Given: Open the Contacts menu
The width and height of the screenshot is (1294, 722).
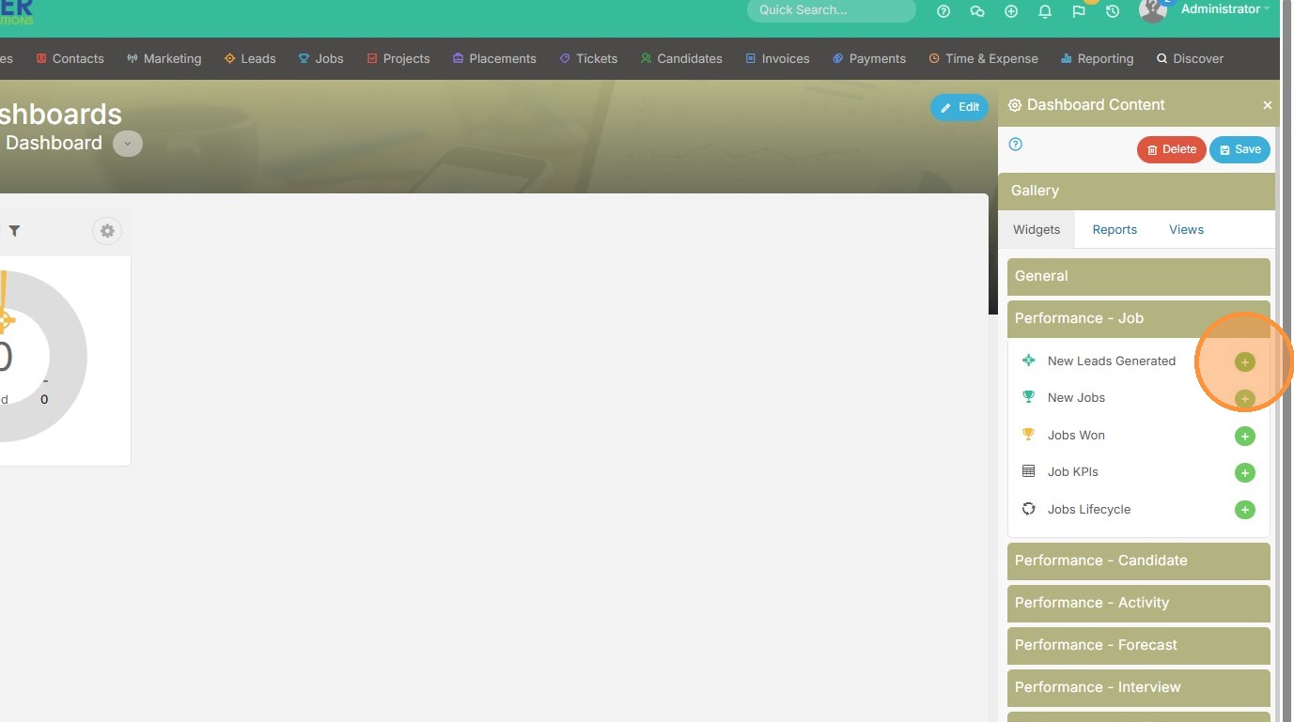Looking at the screenshot, I should coord(70,58).
